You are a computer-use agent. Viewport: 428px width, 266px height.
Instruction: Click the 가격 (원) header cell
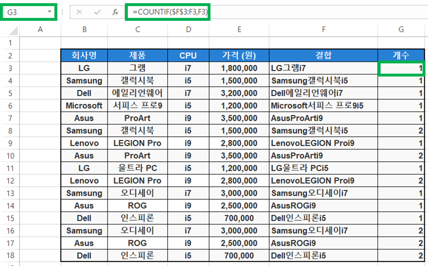239,56
